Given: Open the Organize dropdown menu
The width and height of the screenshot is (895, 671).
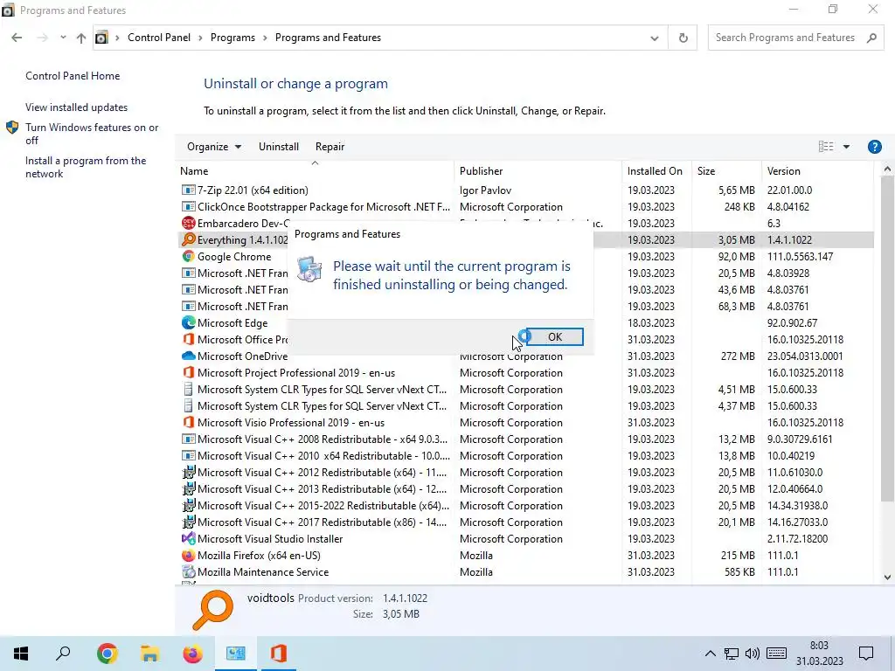Looking at the screenshot, I should (x=214, y=147).
